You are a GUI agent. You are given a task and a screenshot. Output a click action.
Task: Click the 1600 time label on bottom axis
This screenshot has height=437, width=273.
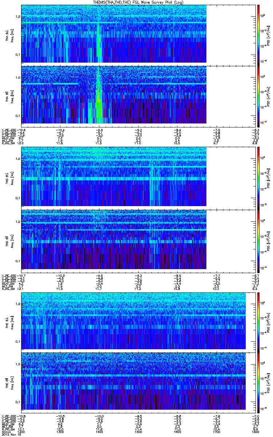[177, 432]
